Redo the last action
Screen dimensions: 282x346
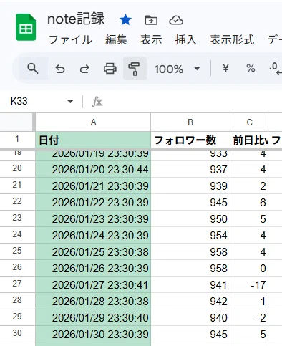pos(84,69)
